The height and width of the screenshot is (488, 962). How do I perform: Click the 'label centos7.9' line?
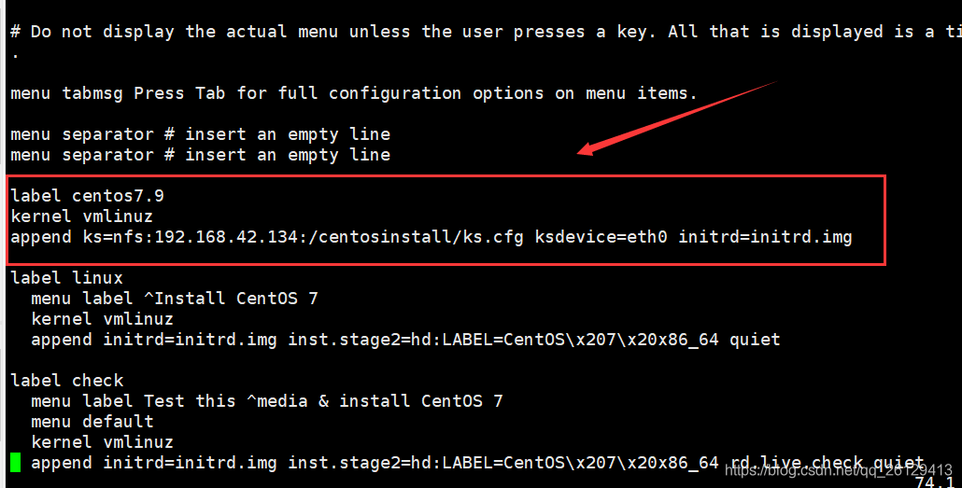pyautogui.click(x=87, y=196)
